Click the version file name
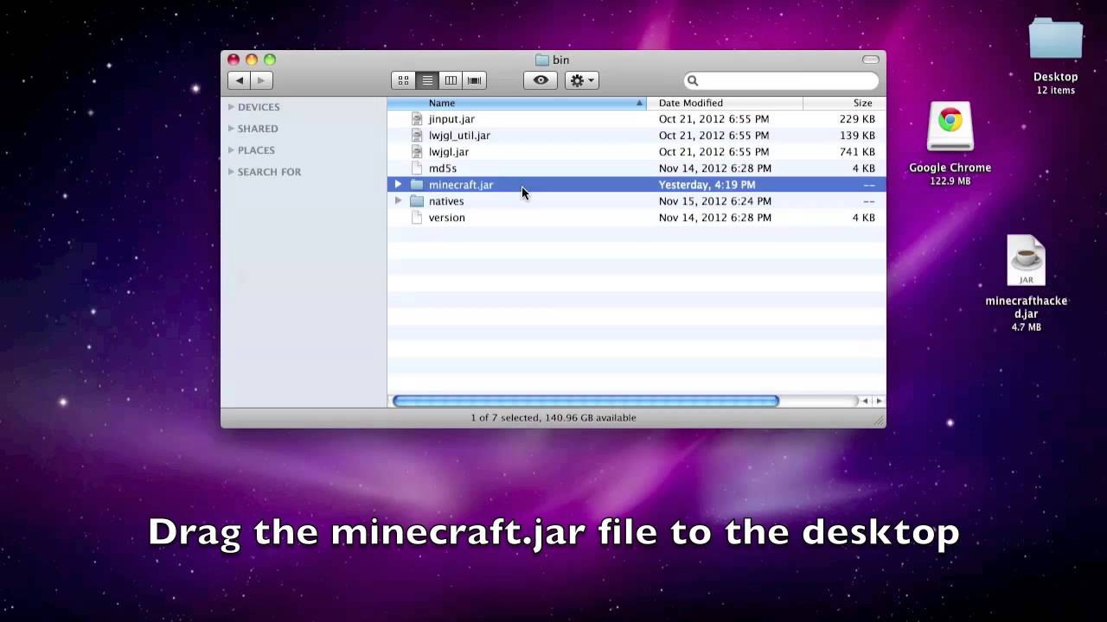The image size is (1107, 622). [x=447, y=218]
